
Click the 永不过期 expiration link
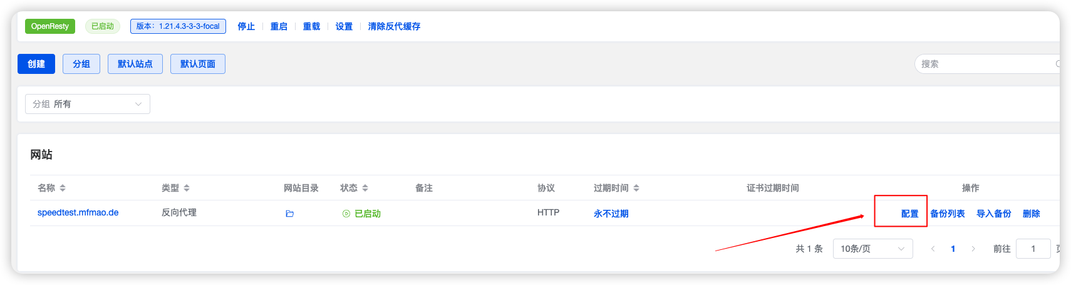611,214
